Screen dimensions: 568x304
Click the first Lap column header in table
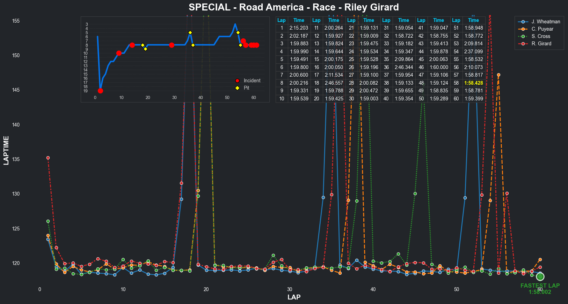tap(282, 20)
